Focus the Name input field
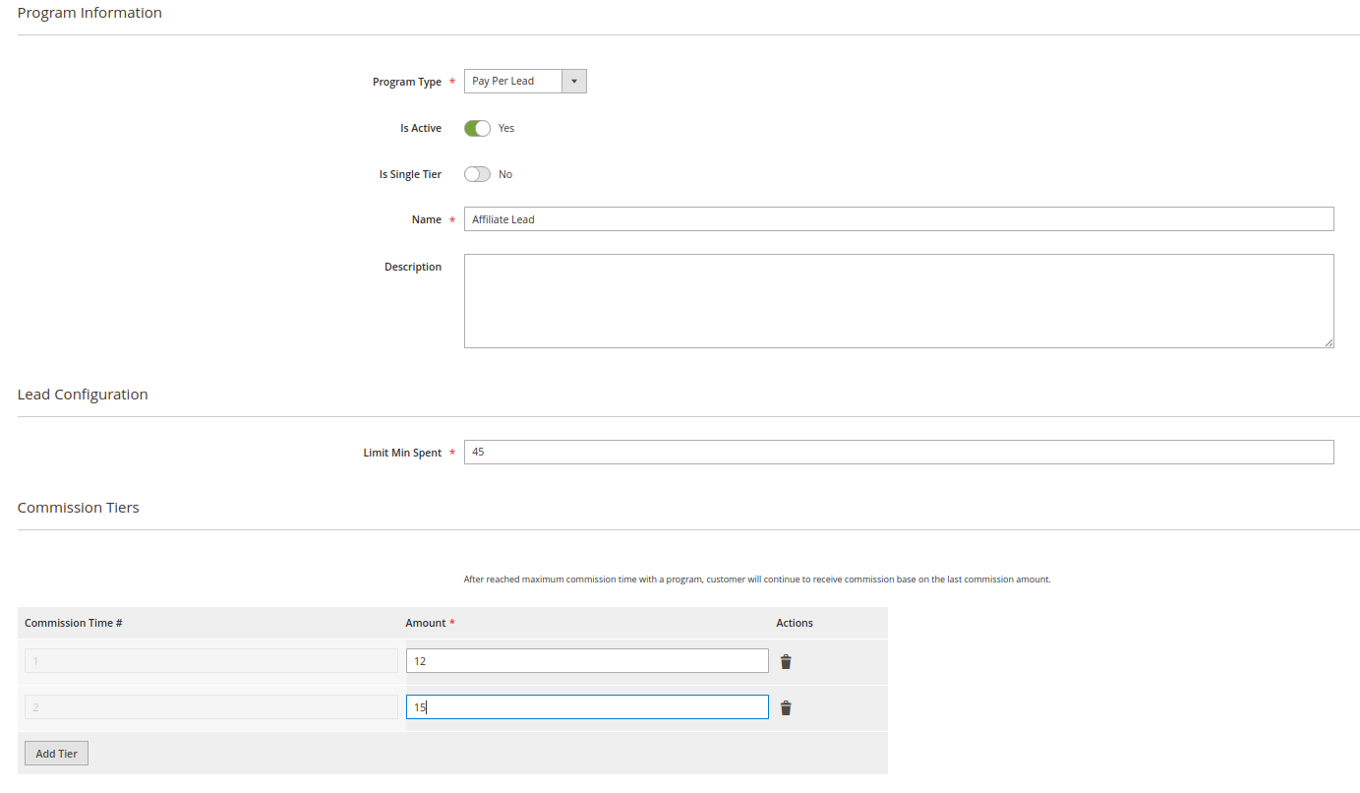 pos(899,219)
